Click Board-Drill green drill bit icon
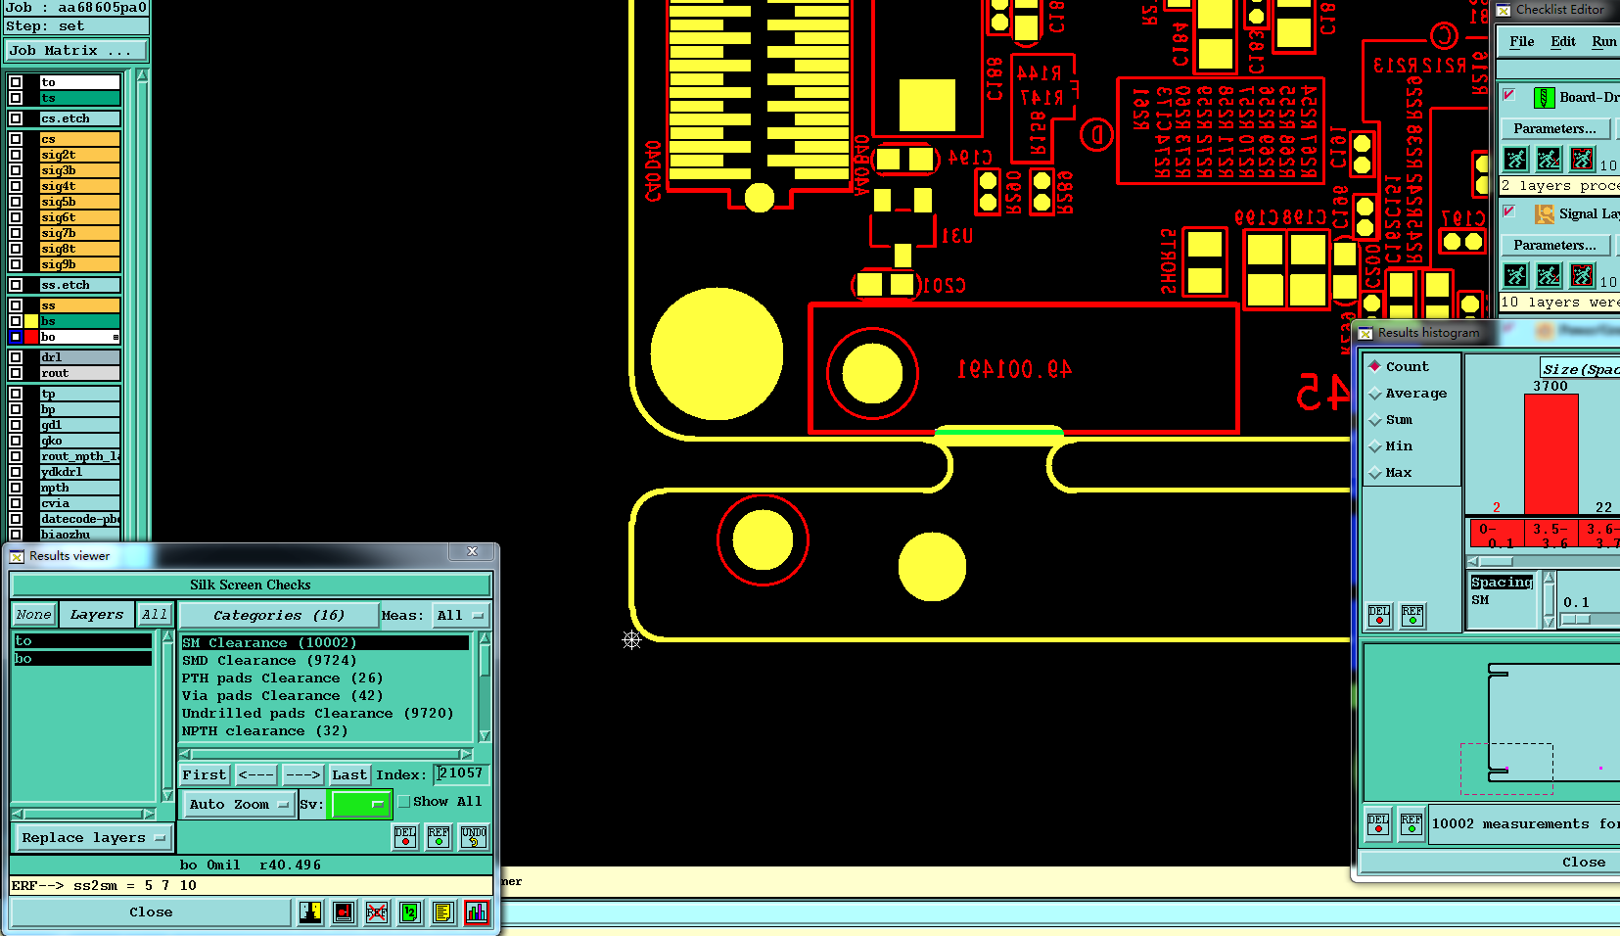Image resolution: width=1620 pixels, height=936 pixels. pyautogui.click(x=1544, y=97)
